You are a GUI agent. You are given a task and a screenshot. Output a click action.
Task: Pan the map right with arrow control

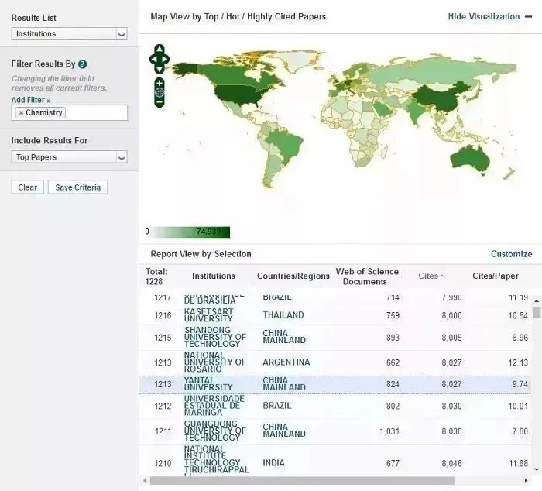click(166, 58)
